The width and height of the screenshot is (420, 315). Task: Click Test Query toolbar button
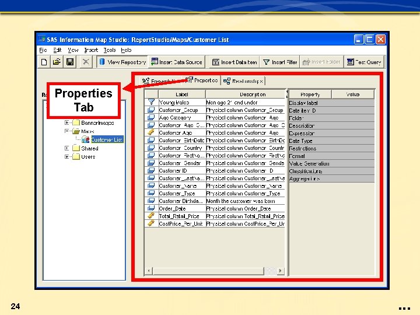click(x=364, y=62)
